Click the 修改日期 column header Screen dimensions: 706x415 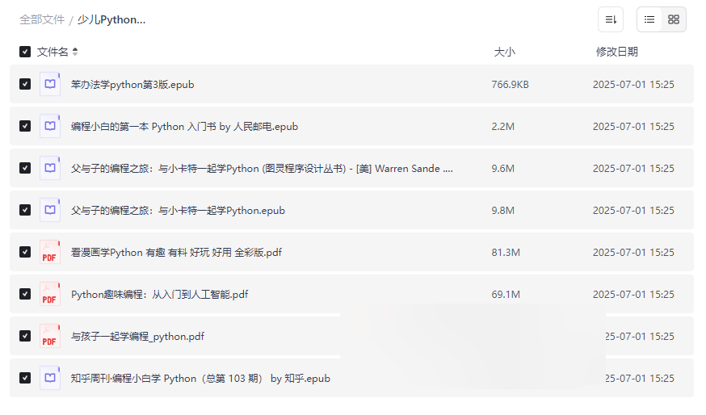tap(616, 52)
